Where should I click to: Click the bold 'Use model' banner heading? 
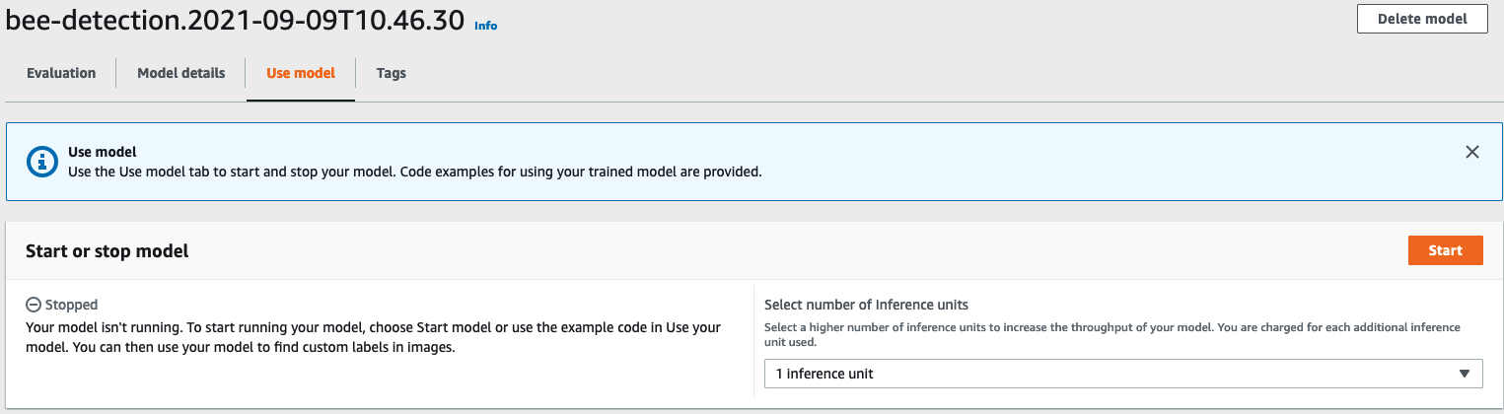pyautogui.click(x=102, y=152)
